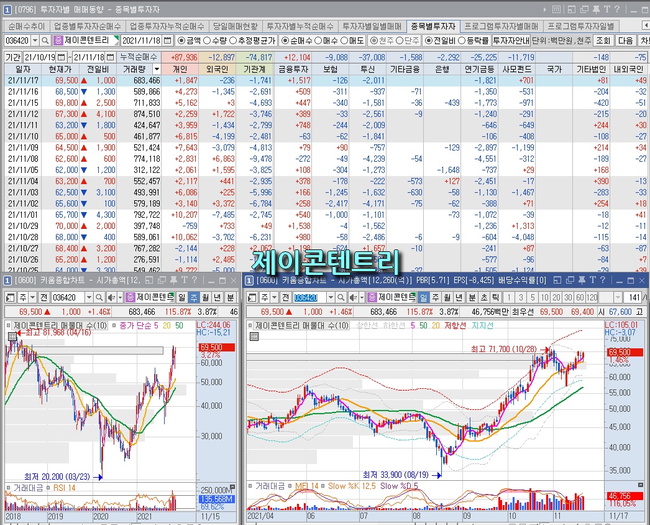Click the grid table icon on left chart

[12, 336]
